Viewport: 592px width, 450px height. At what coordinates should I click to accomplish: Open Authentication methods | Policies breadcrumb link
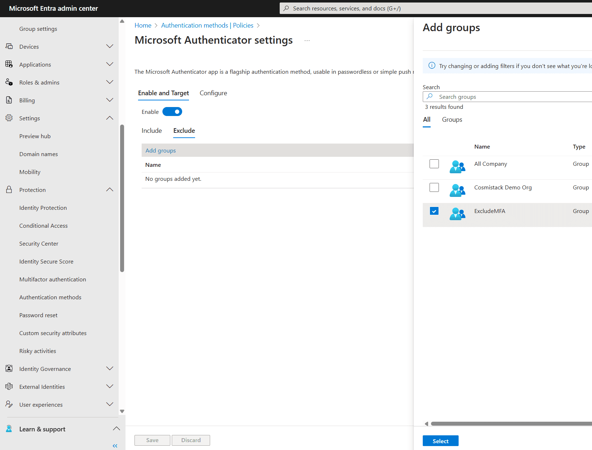(x=207, y=25)
